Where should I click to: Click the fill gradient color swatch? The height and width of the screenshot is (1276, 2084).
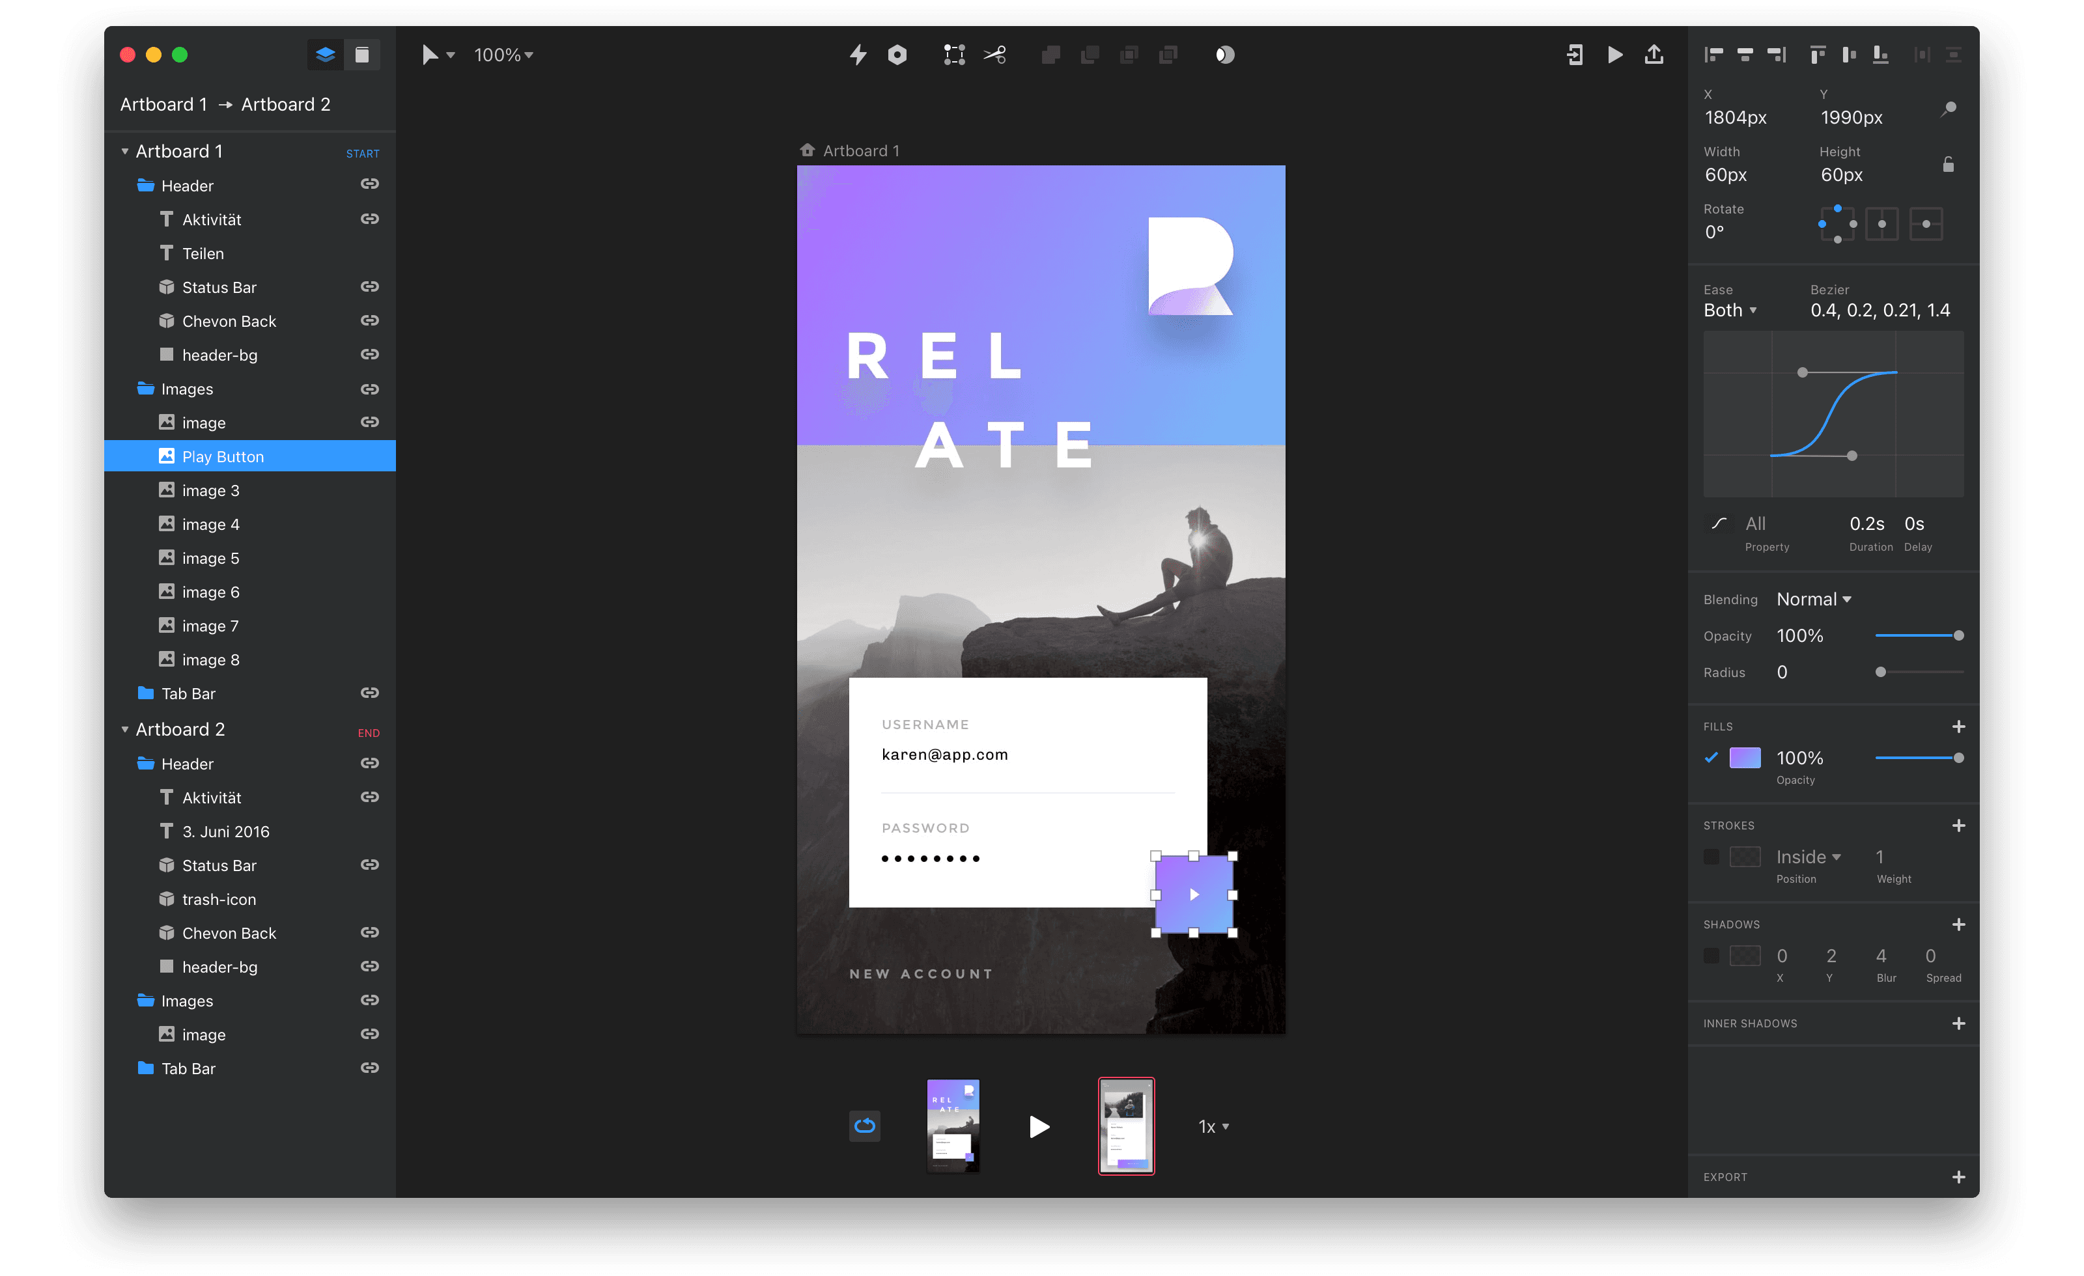coord(1745,758)
